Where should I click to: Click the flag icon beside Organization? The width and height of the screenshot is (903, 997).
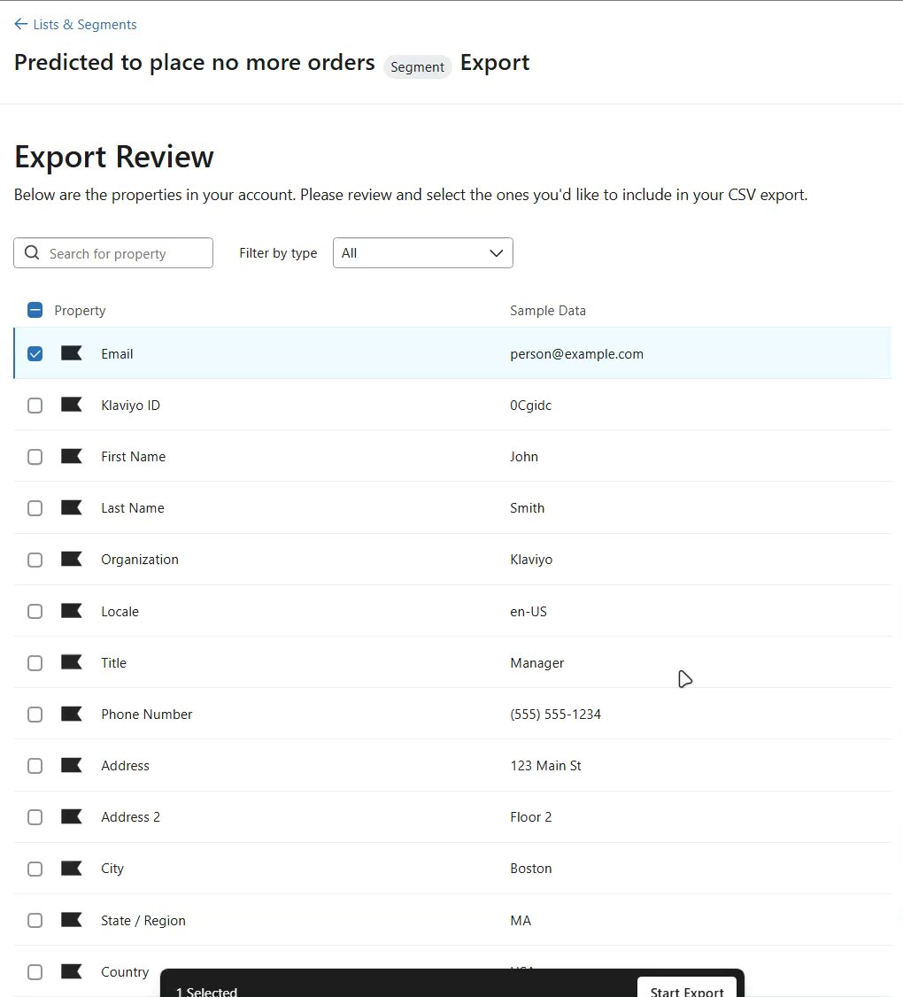[71, 560]
